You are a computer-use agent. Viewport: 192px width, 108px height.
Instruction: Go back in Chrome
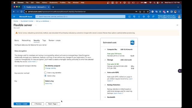coord(14,12)
